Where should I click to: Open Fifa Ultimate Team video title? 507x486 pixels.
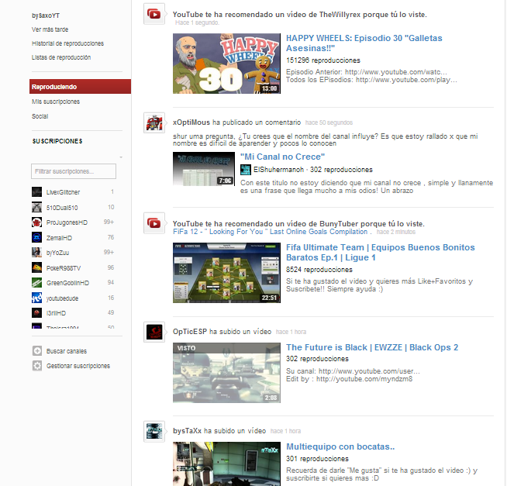[x=380, y=252]
